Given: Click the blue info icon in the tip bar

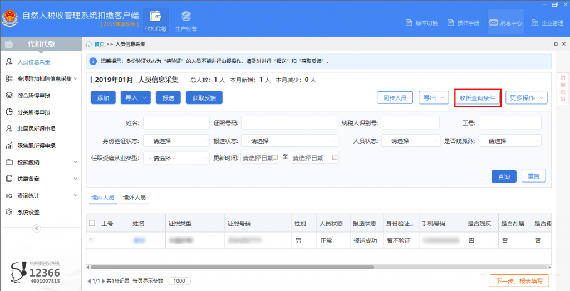Looking at the screenshot, I should [93, 61].
